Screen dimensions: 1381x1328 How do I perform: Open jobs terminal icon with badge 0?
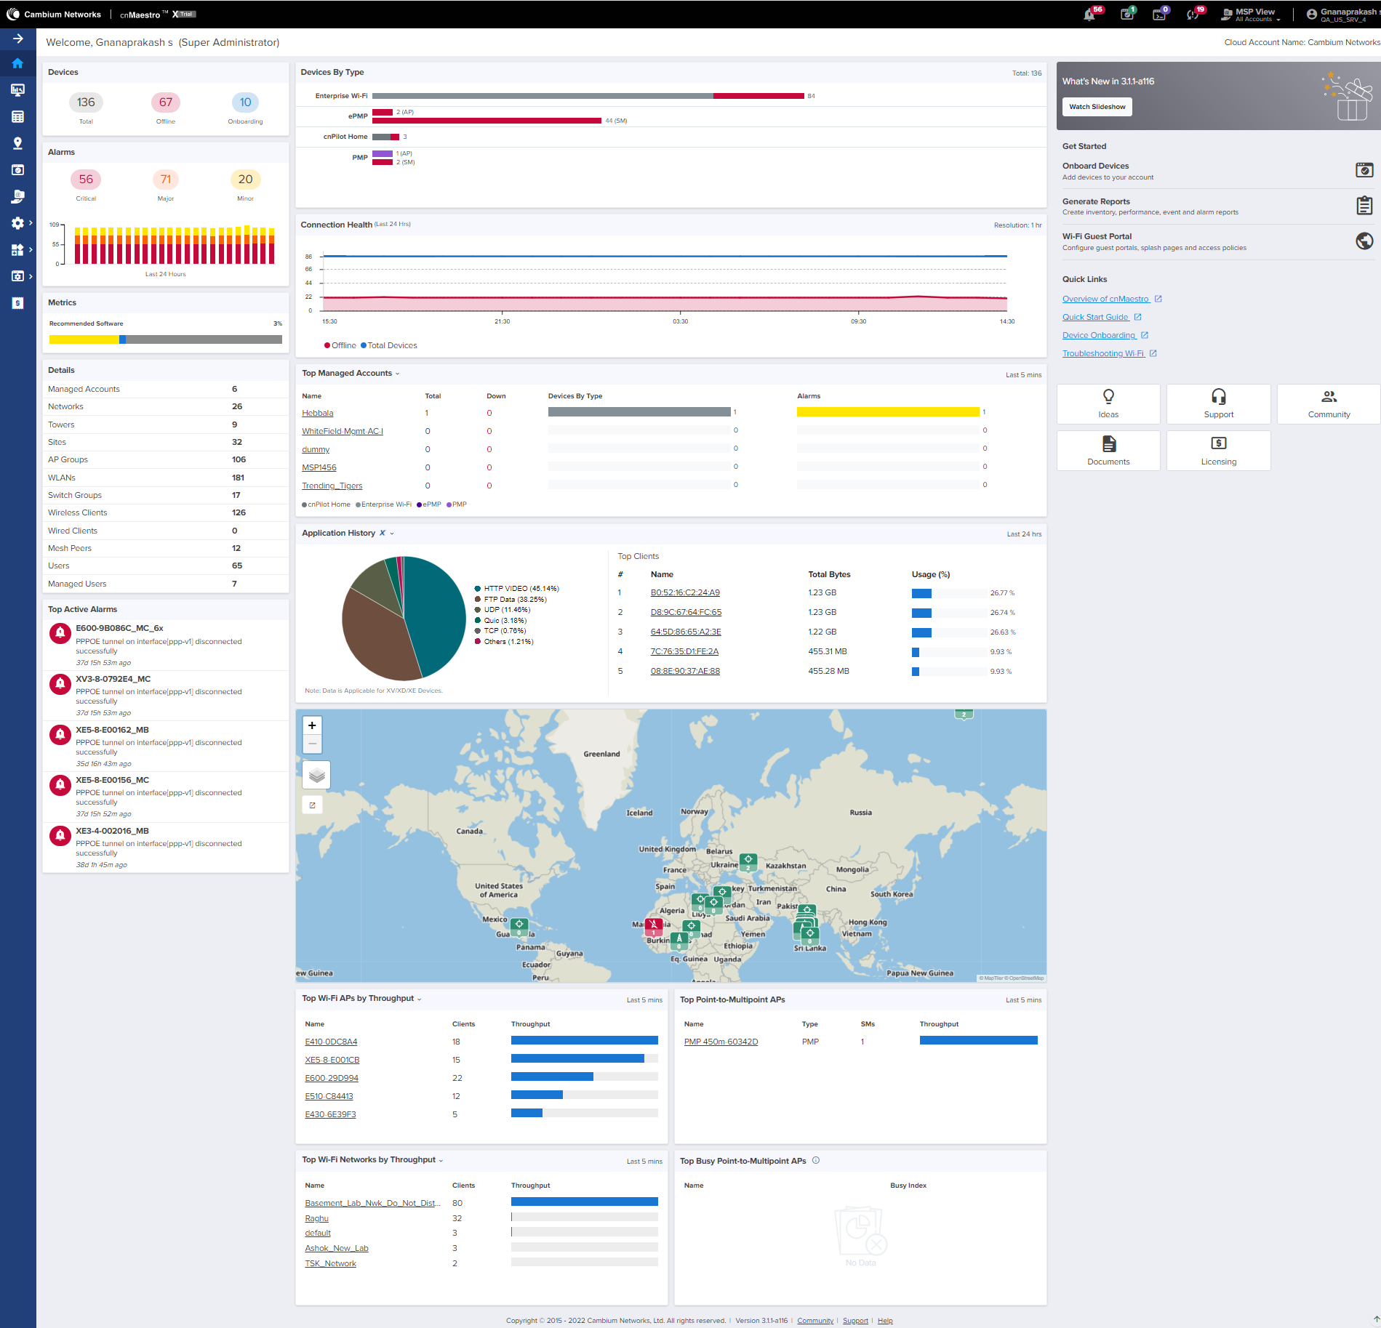(1159, 15)
